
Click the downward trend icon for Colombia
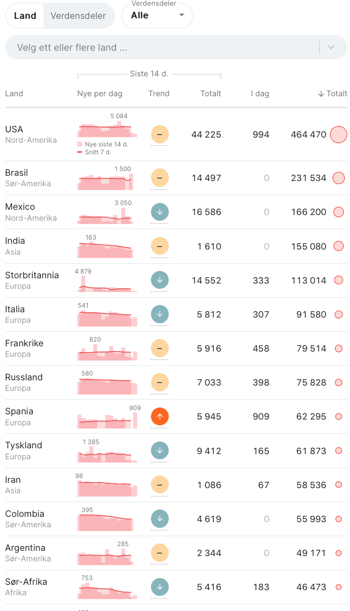coord(159,519)
